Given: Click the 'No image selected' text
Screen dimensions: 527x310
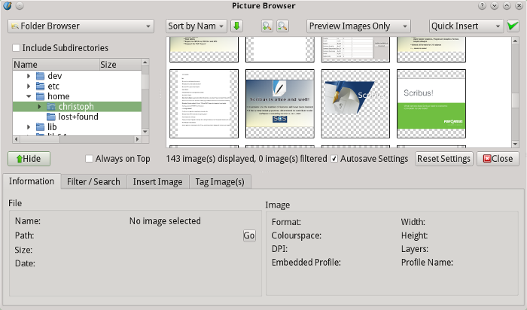Looking at the screenshot, I should point(165,221).
